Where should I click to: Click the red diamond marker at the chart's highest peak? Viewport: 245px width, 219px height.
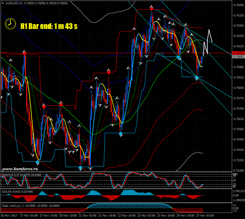click(x=151, y=8)
